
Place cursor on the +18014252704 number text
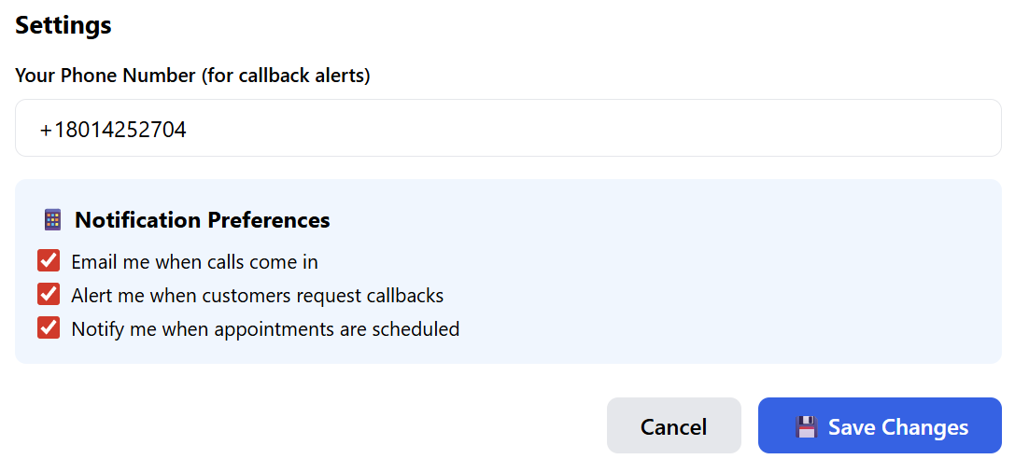(113, 130)
